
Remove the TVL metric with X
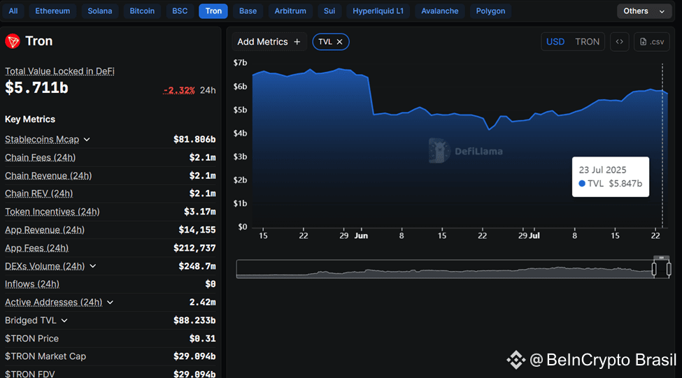[x=340, y=42]
